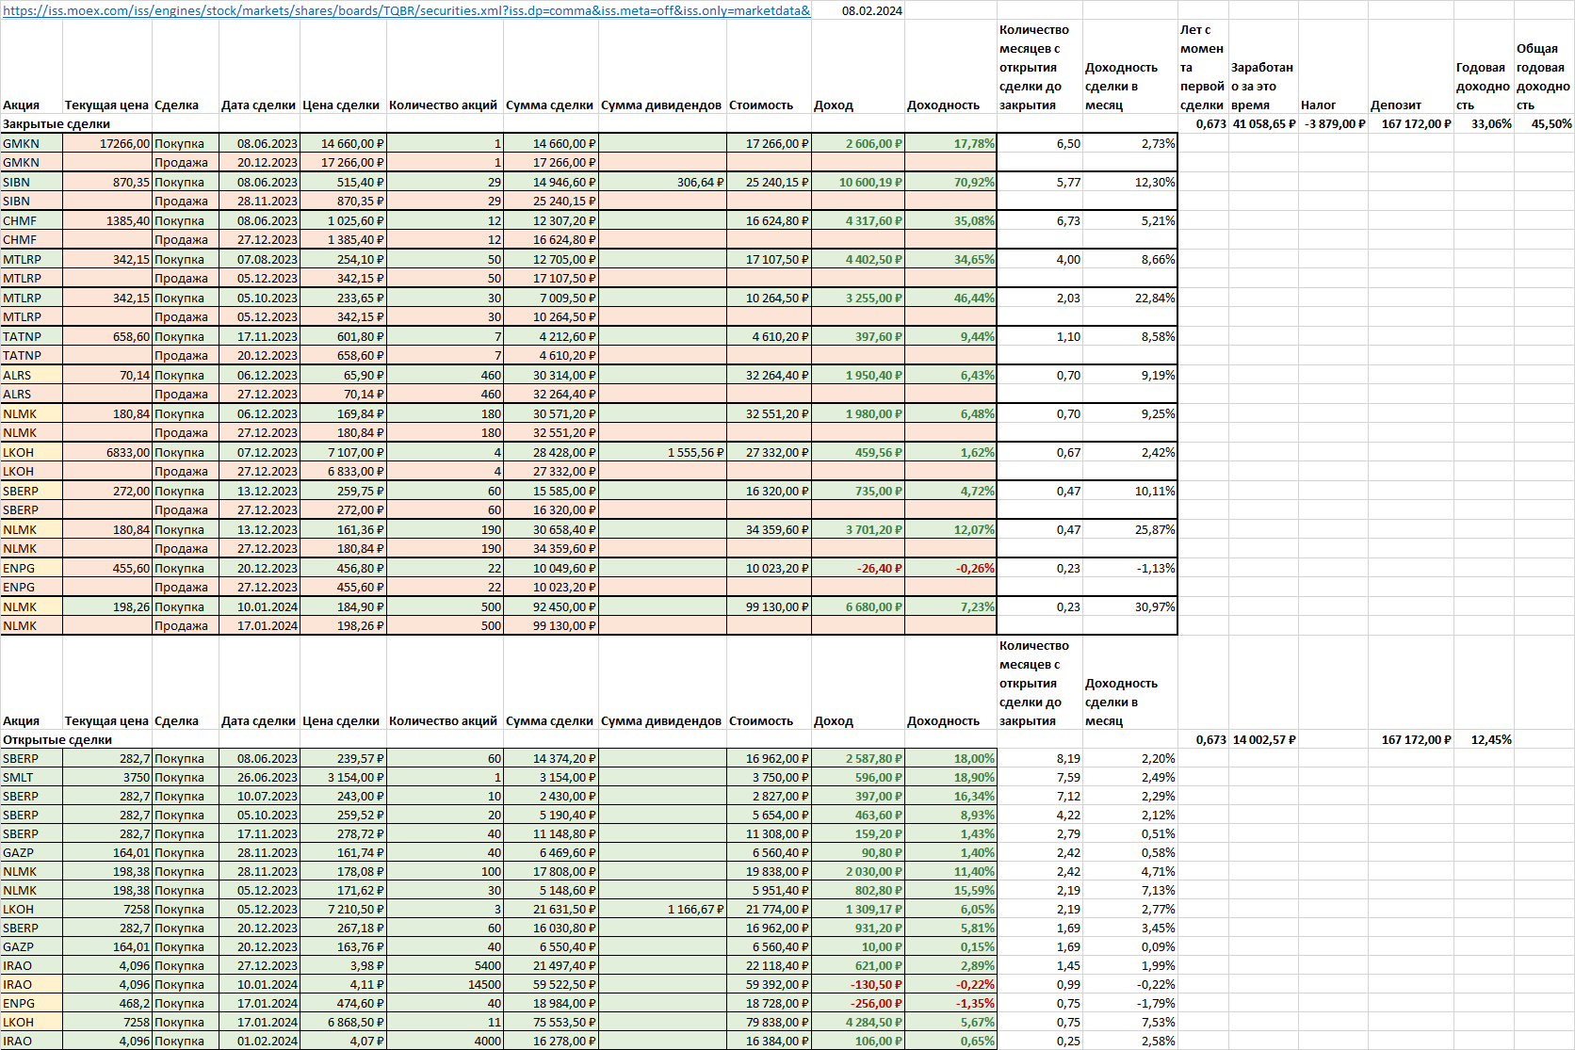Viewport: 1575px width, 1050px height.
Task: Click the open deals earned cell 14 002,57 ₽
Action: coord(1264,739)
